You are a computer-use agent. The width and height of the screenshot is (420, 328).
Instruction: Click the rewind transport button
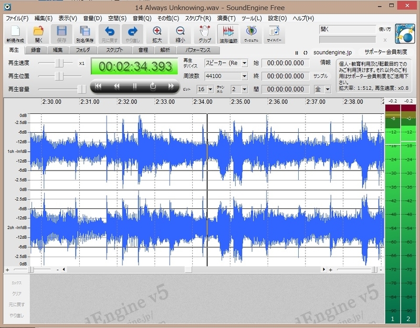click(x=117, y=86)
